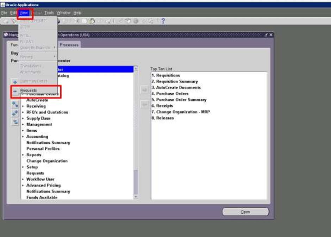
Task: Open the Window menu
Action: 63,13
